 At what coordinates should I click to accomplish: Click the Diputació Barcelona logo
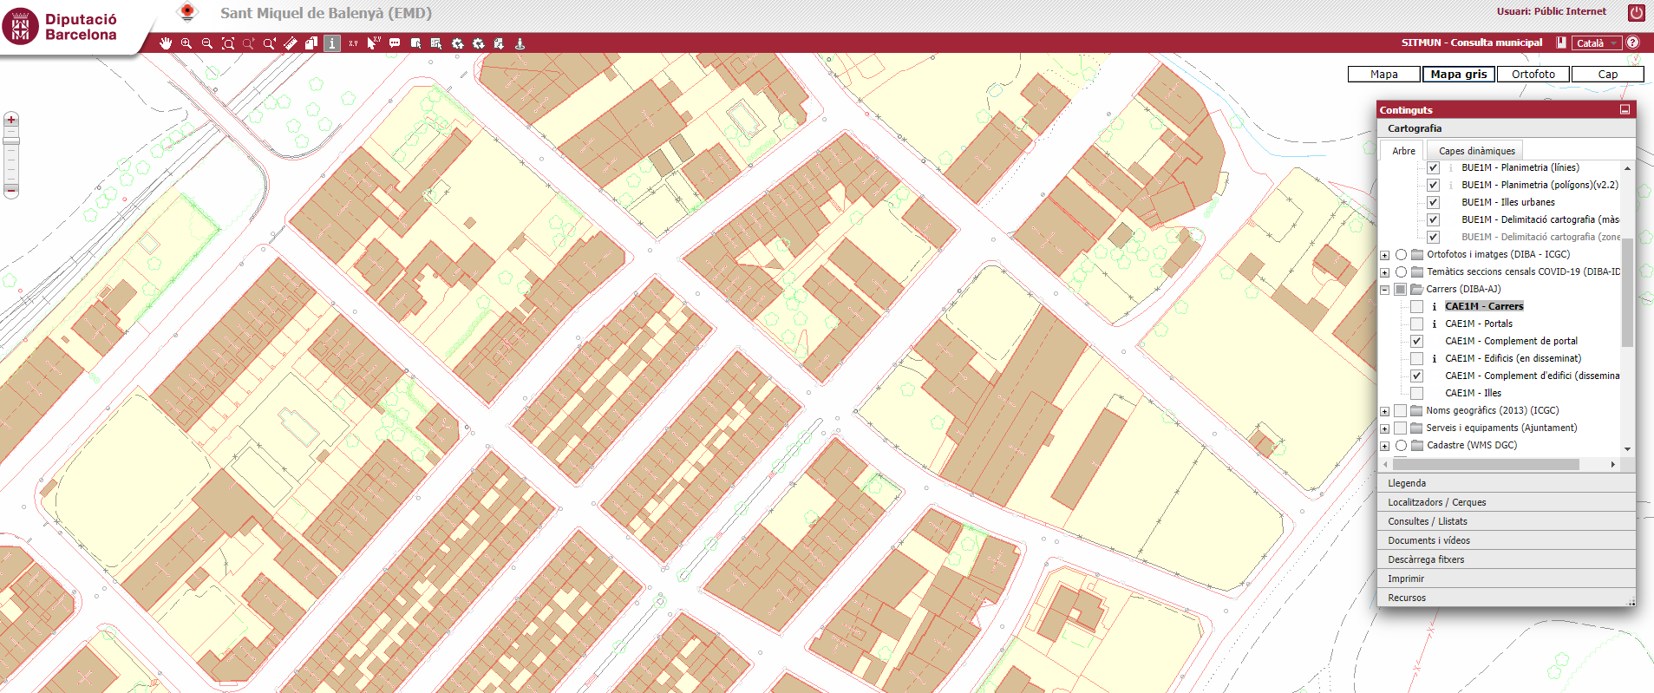60,27
